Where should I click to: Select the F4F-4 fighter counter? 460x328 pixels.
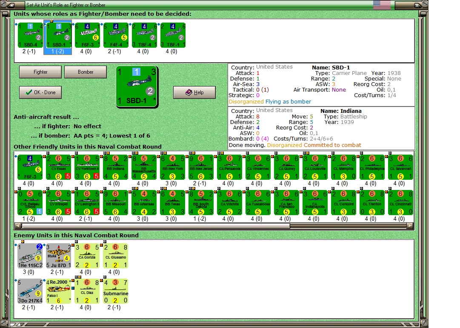(116, 35)
